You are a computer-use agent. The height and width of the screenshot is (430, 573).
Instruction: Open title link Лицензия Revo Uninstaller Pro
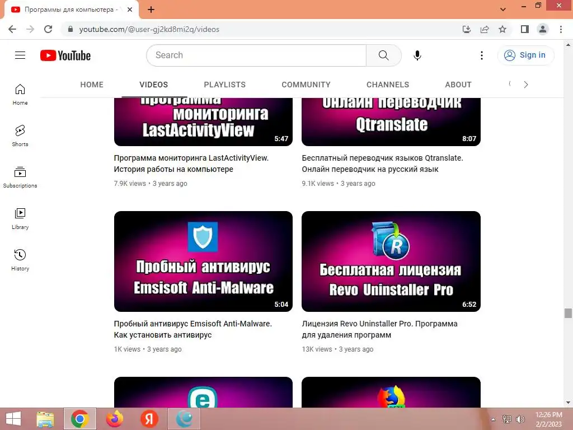(379, 329)
